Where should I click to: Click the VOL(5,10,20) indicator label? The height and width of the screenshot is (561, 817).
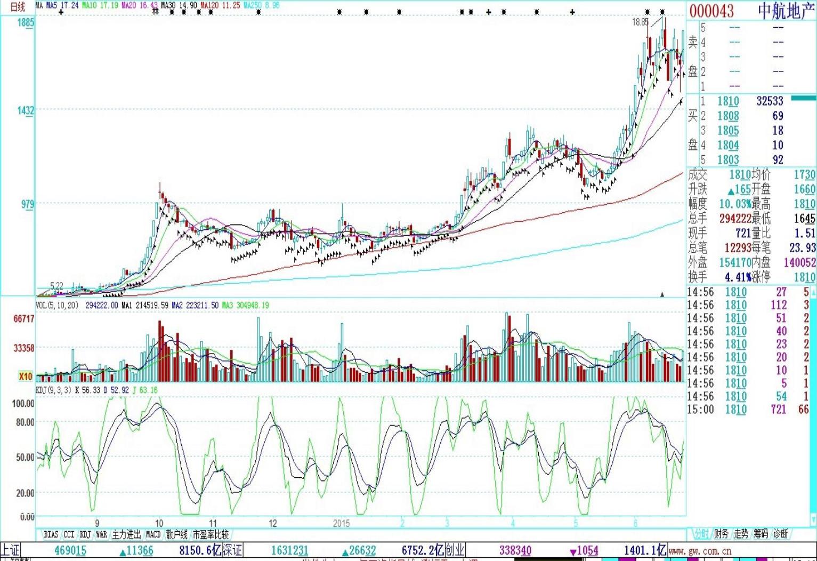pos(57,305)
